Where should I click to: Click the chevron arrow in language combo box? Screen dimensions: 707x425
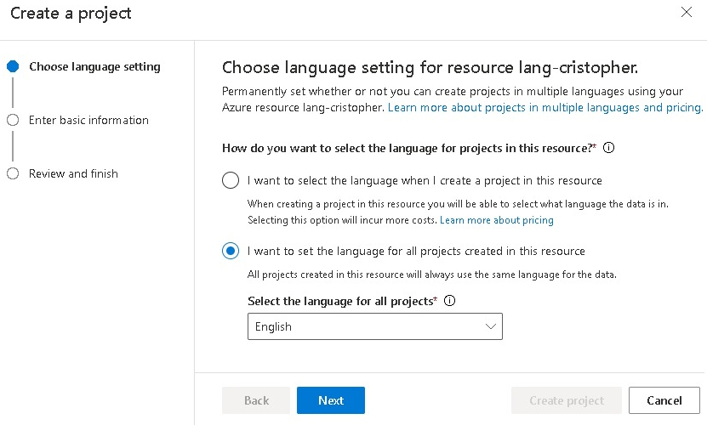point(490,326)
